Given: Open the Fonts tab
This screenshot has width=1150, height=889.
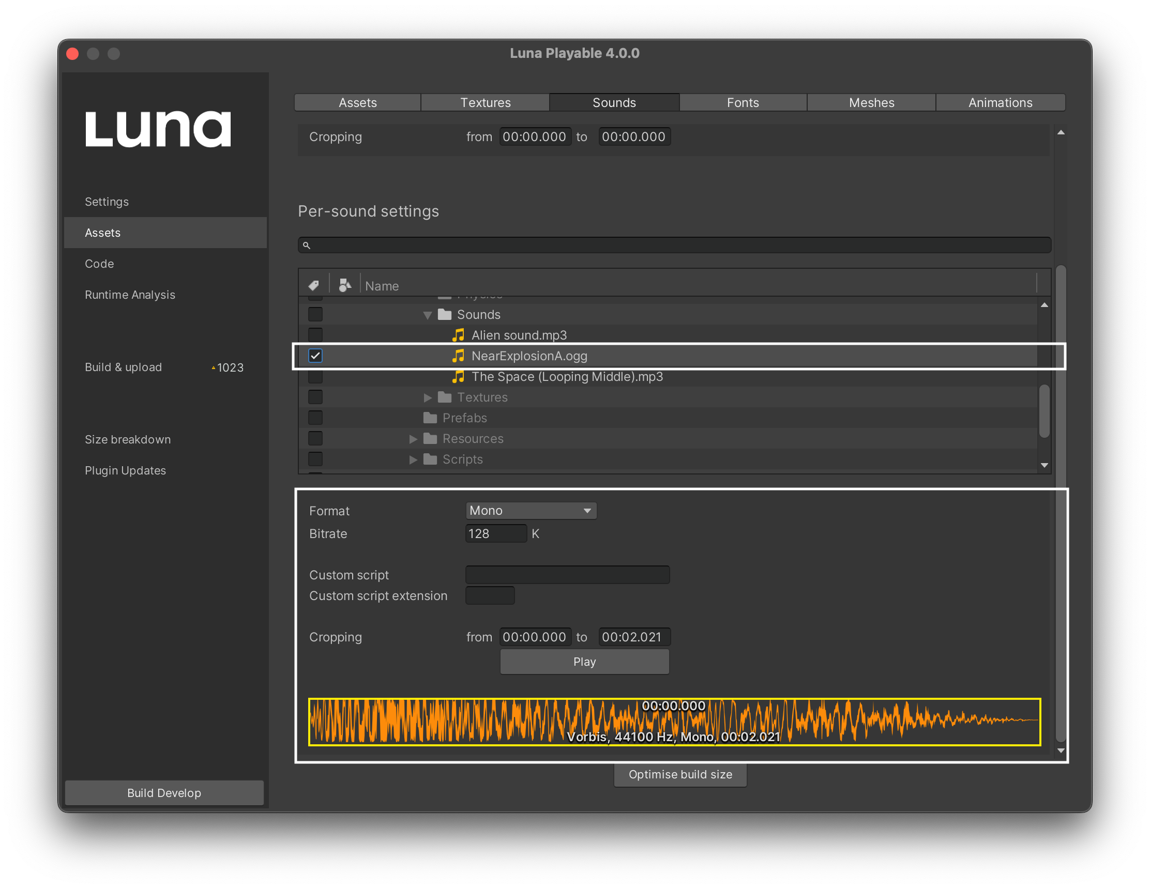Looking at the screenshot, I should (743, 103).
